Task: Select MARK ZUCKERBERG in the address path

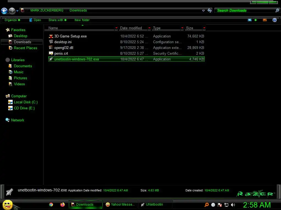Action: point(47,10)
